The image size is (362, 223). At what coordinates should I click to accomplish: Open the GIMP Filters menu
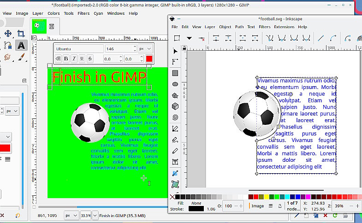click(83, 13)
